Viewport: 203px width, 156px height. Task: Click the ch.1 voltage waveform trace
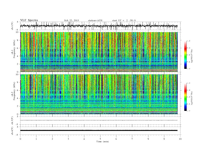(x=99, y=26)
